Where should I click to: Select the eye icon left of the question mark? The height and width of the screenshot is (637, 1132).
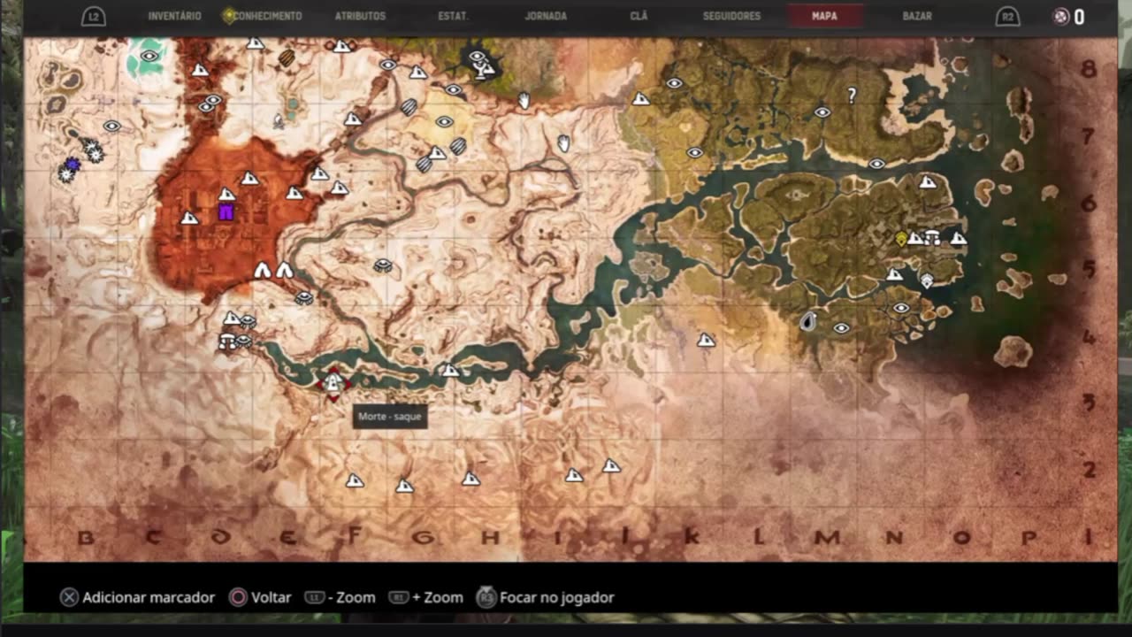[x=822, y=112]
